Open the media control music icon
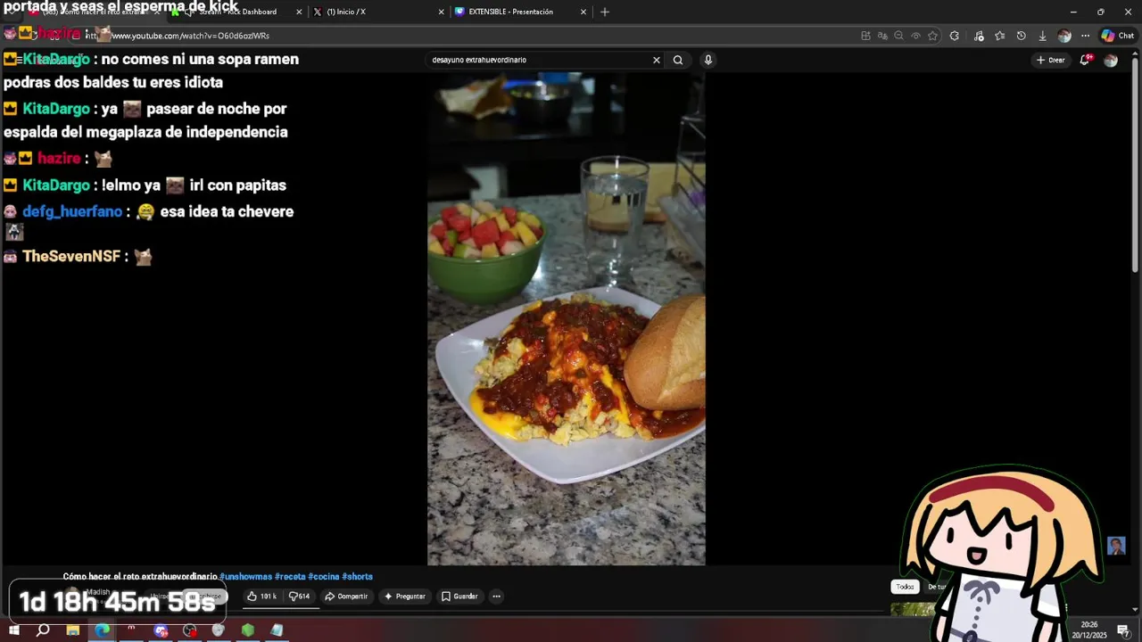1142x642 pixels. [x=979, y=36]
